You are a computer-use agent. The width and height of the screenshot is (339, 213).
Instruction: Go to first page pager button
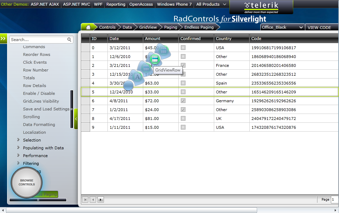[x=85, y=200]
